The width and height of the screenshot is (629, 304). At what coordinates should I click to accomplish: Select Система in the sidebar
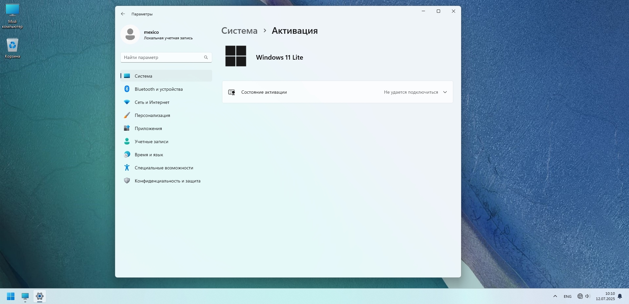166,76
